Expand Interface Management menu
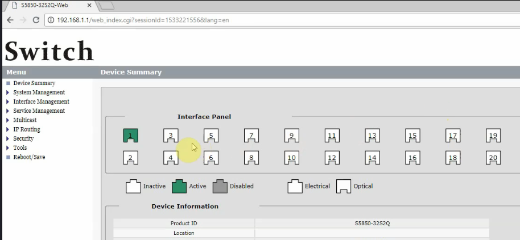 click(41, 102)
